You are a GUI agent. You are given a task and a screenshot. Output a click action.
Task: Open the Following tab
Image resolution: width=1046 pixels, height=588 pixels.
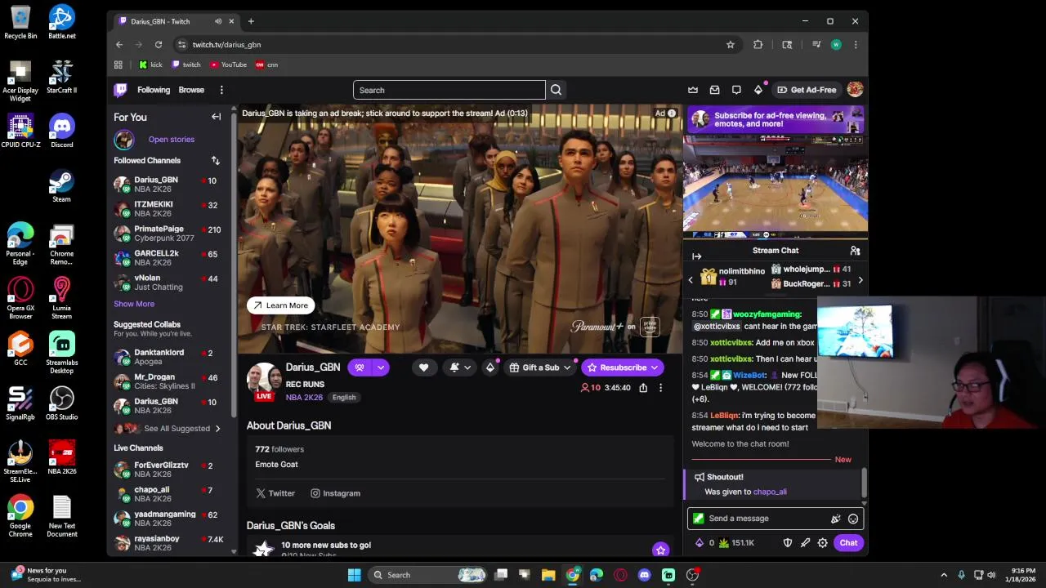(x=154, y=90)
